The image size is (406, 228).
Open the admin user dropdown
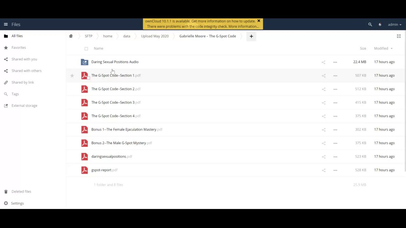tap(395, 24)
